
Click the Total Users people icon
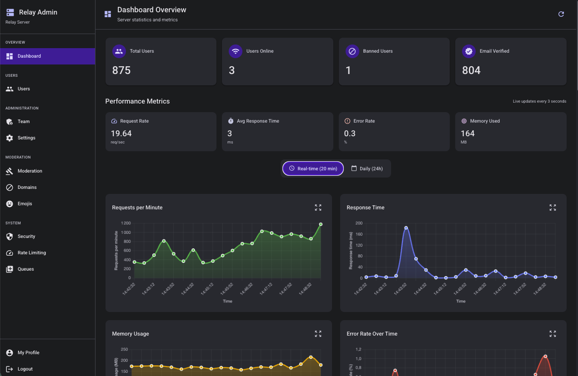[119, 51]
